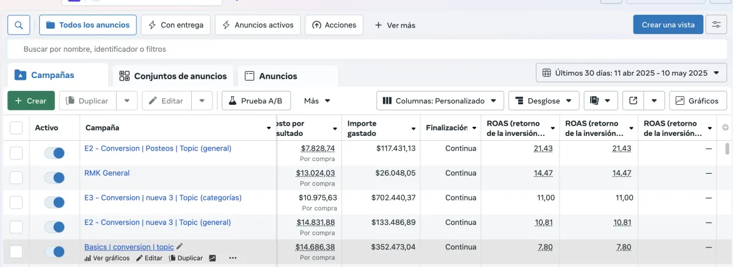Expand the Columnas: Personalizado dropdown

tap(440, 101)
